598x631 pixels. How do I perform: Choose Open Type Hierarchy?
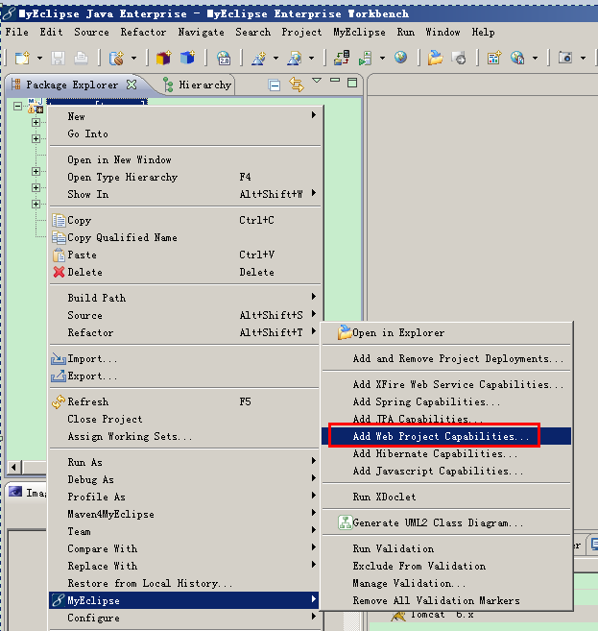click(x=185, y=177)
